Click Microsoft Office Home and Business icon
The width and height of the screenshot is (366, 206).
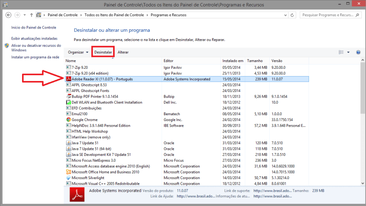pyautogui.click(x=69, y=172)
